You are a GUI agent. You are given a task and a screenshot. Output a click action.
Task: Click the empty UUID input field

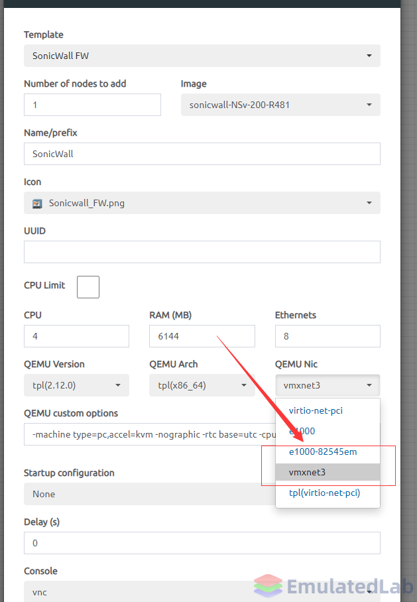tap(202, 252)
